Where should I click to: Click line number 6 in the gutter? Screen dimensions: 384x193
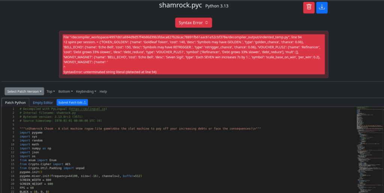[12, 128]
